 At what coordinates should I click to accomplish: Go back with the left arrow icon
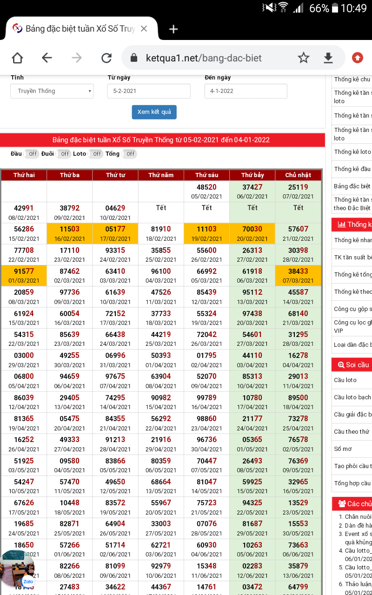47,58
